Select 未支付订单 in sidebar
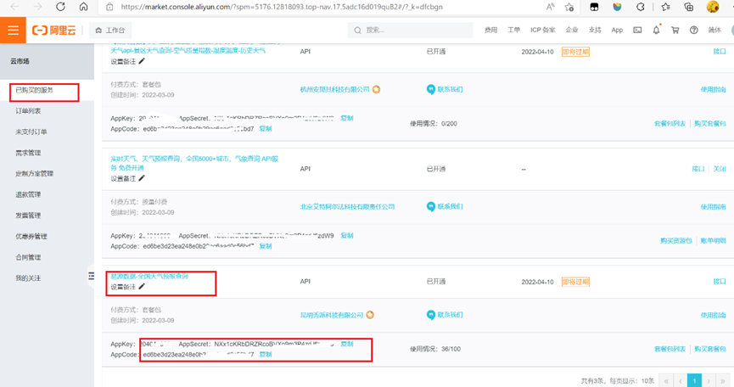This screenshot has height=387, width=734. click(31, 132)
